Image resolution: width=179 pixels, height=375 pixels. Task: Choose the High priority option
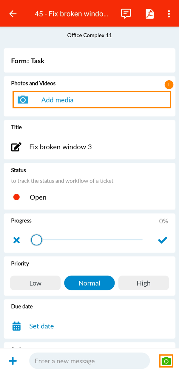pyautogui.click(x=143, y=283)
